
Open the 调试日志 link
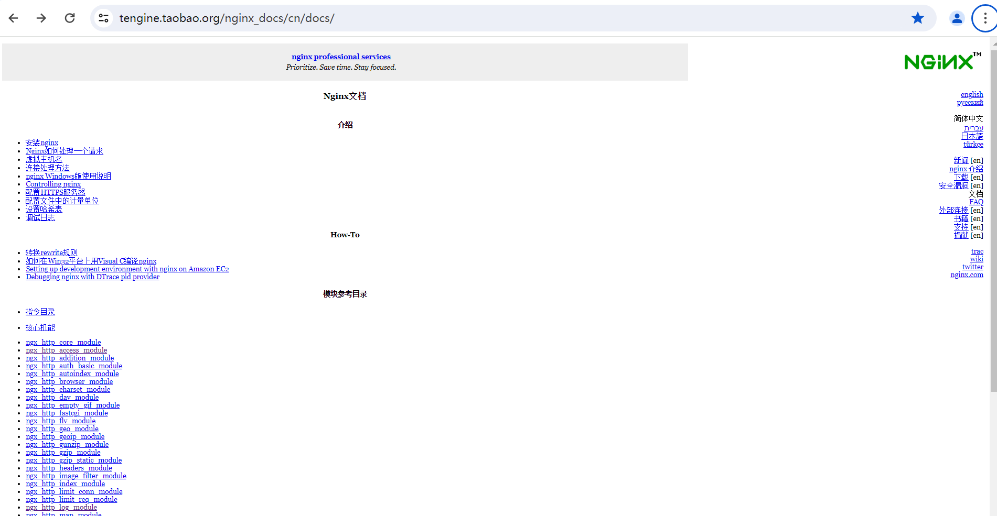coord(40,217)
